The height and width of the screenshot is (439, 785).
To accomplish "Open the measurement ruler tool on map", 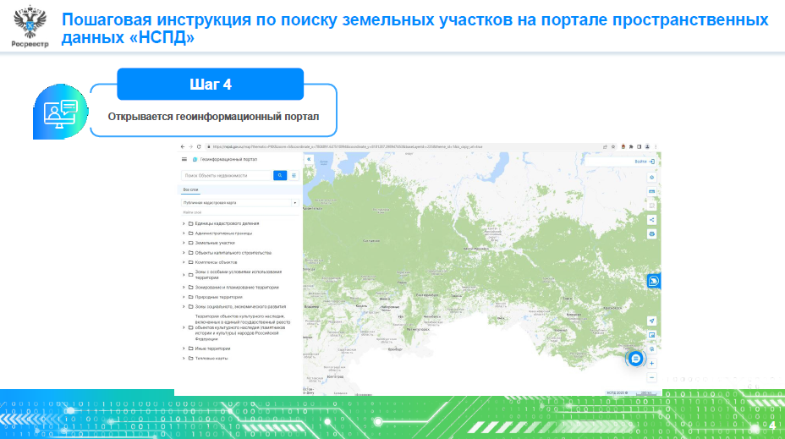I will coord(651,191).
